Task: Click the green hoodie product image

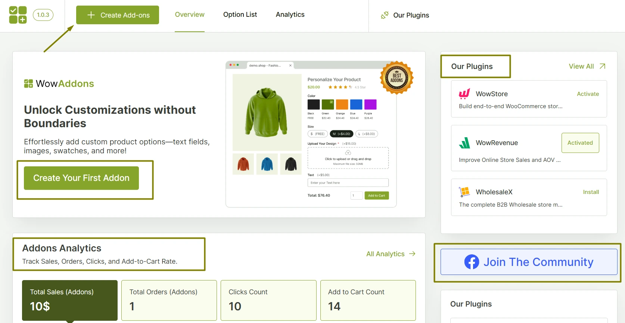Action: point(267,112)
